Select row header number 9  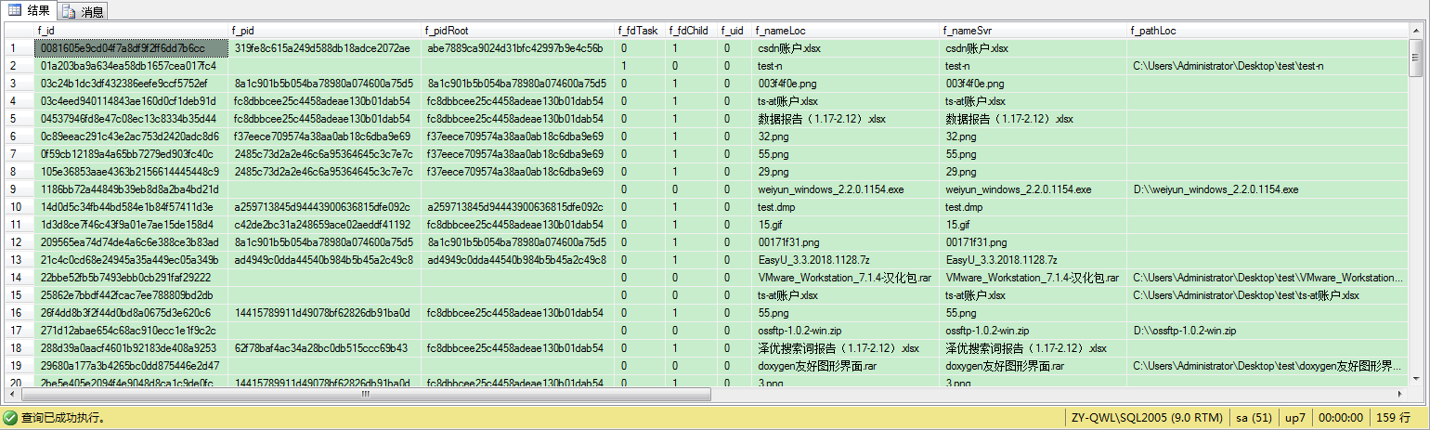[x=18, y=189]
